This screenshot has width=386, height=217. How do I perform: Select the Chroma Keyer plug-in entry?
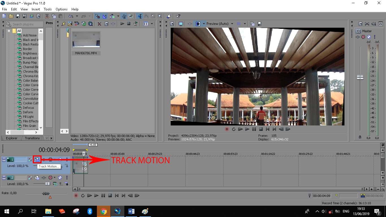31,76
